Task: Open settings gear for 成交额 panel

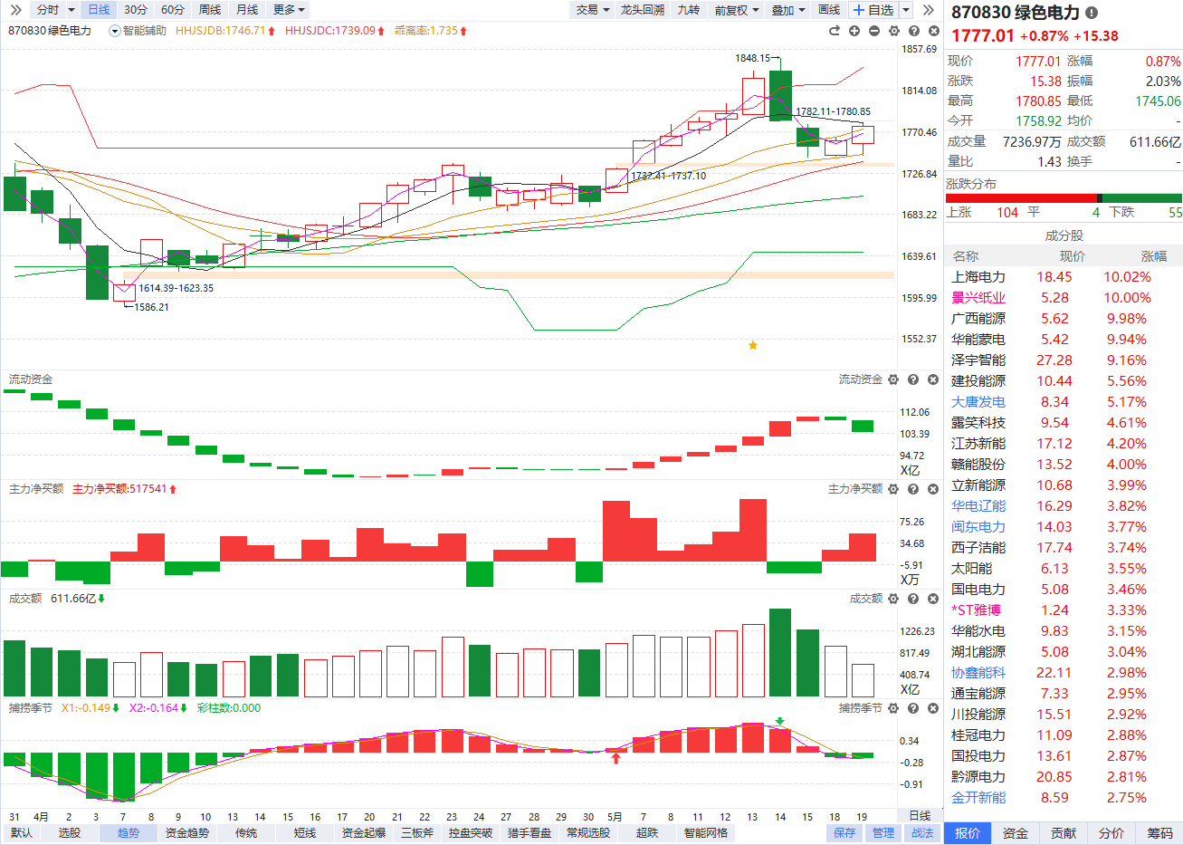Action: (893, 599)
